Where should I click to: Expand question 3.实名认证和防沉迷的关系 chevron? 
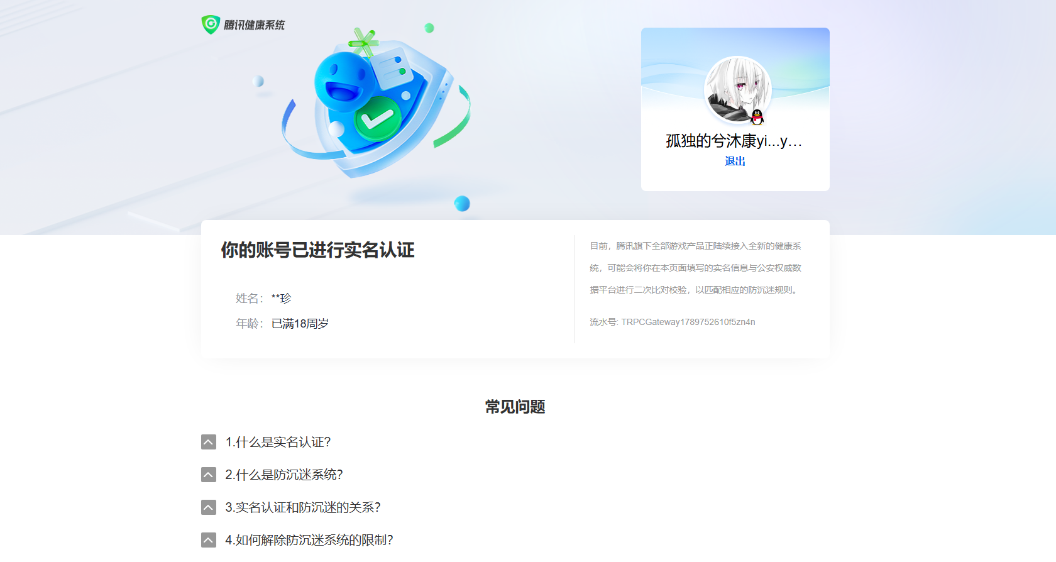click(x=209, y=507)
